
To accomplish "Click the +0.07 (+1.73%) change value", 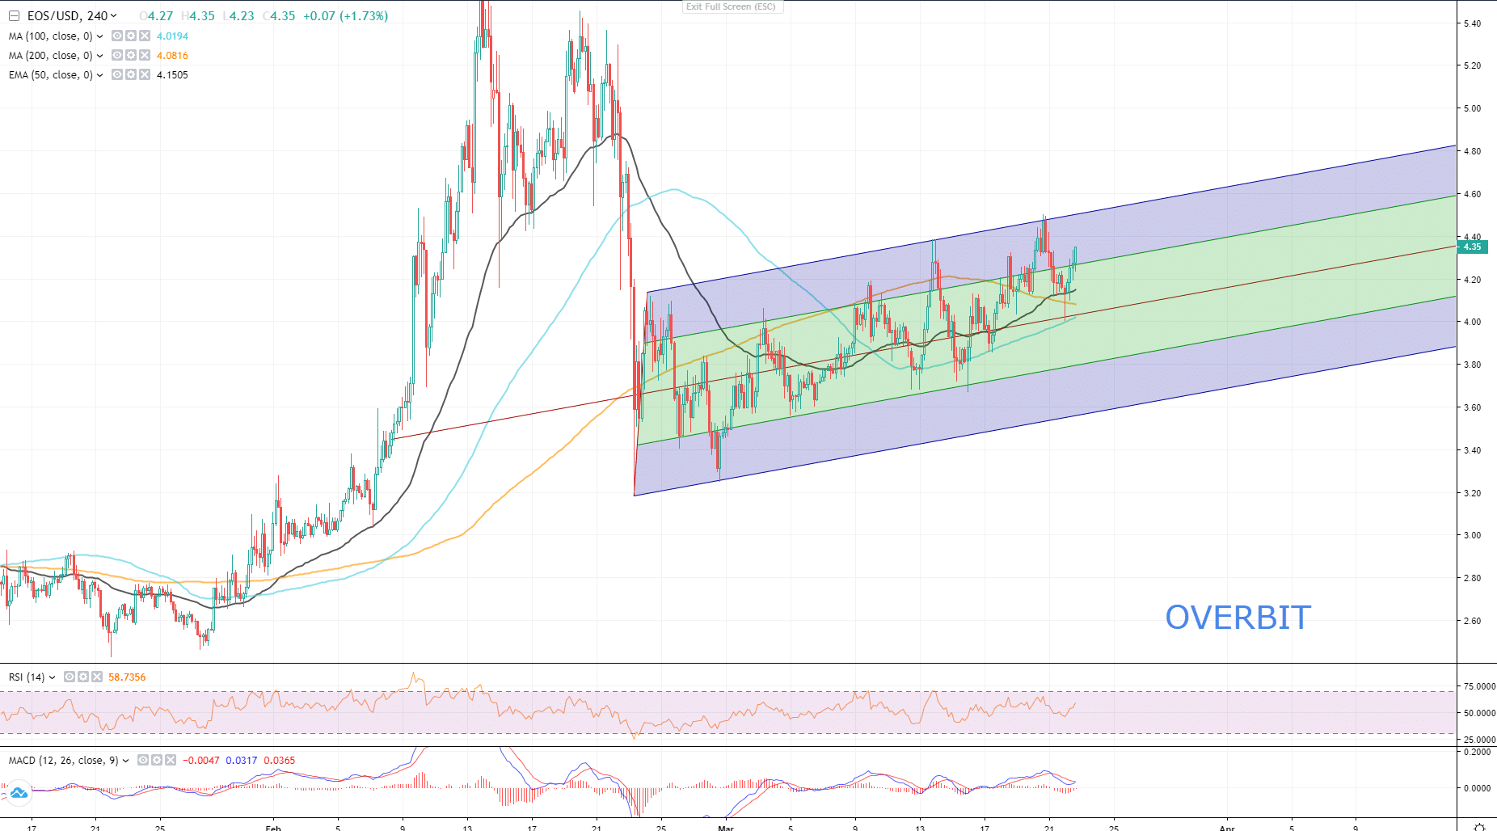I will pyautogui.click(x=345, y=16).
